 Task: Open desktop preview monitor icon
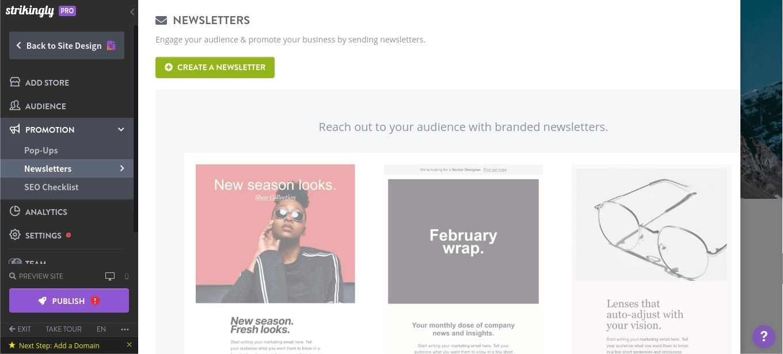tap(109, 276)
